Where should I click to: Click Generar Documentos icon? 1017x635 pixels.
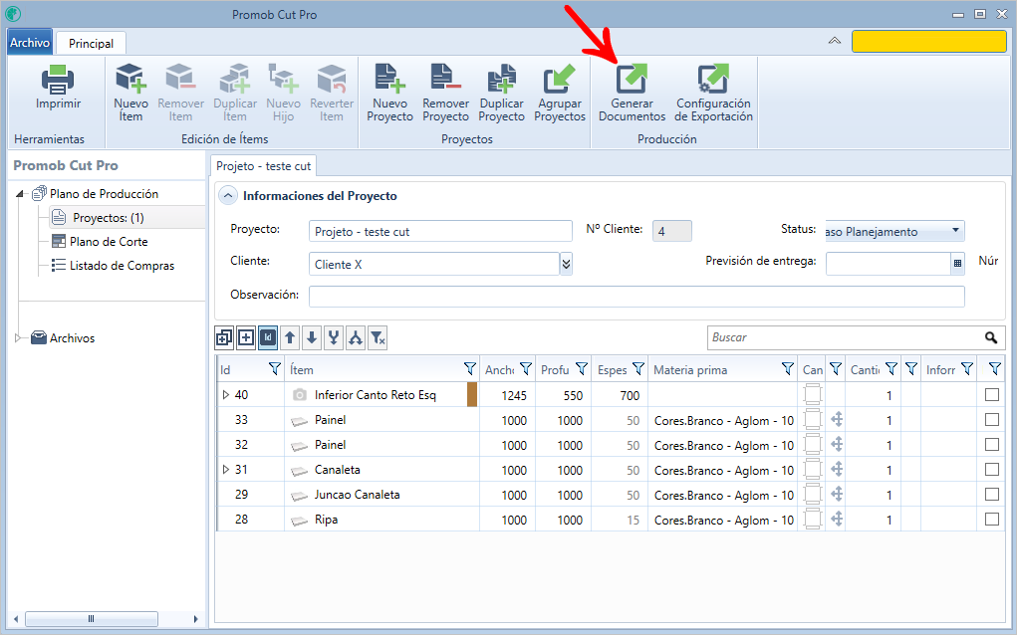632,79
